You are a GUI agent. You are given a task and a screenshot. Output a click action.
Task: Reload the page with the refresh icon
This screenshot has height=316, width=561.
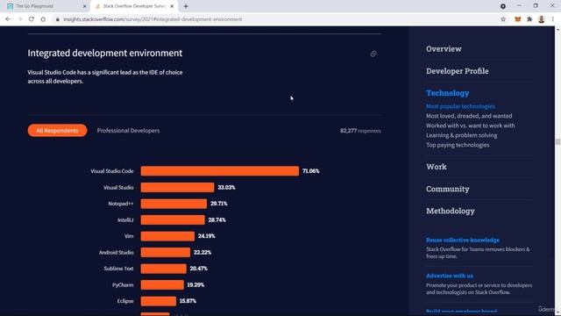32,19
